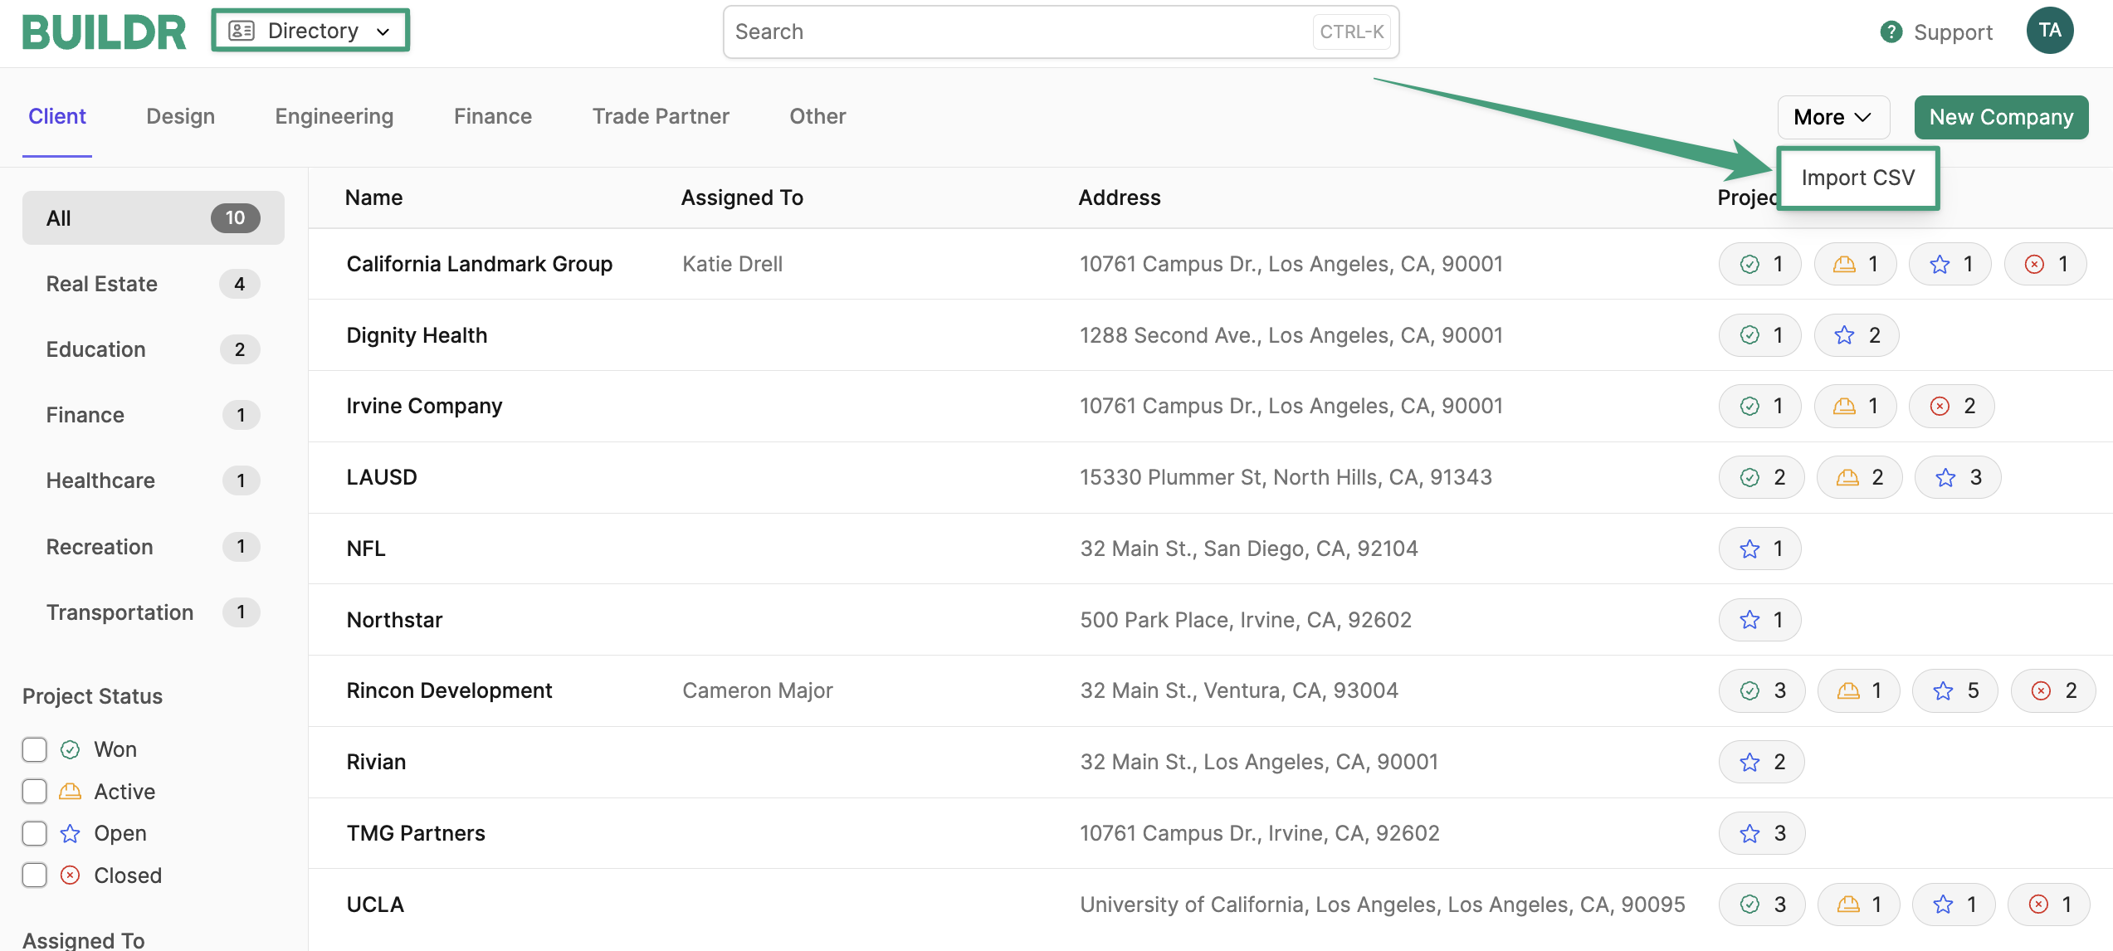Viewport: 2113px width, 951px height.
Task: Click LAUSD open projects star badge
Action: click(x=1958, y=477)
